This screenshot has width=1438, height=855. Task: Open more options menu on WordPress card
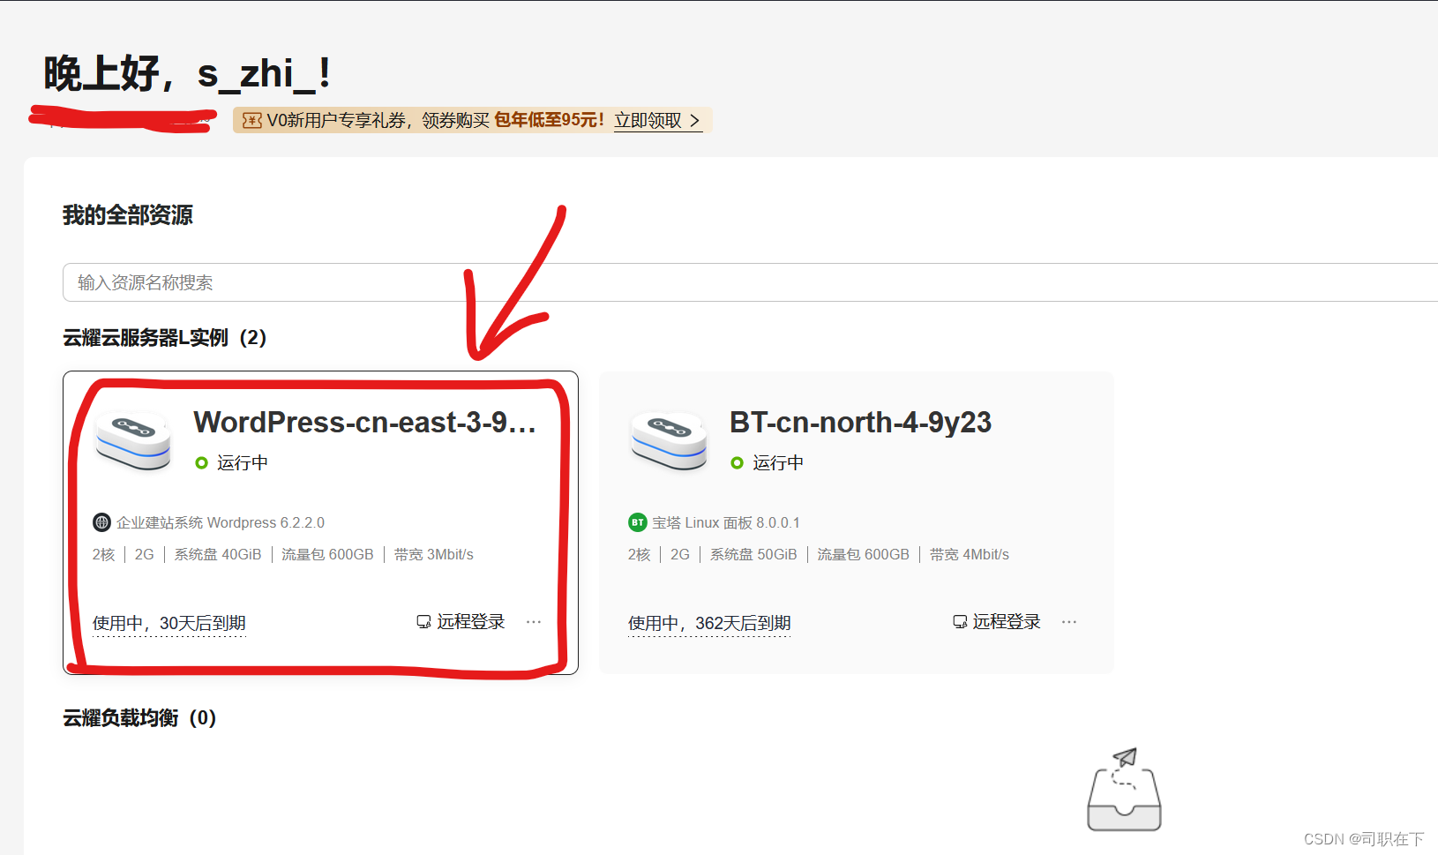coord(534,622)
